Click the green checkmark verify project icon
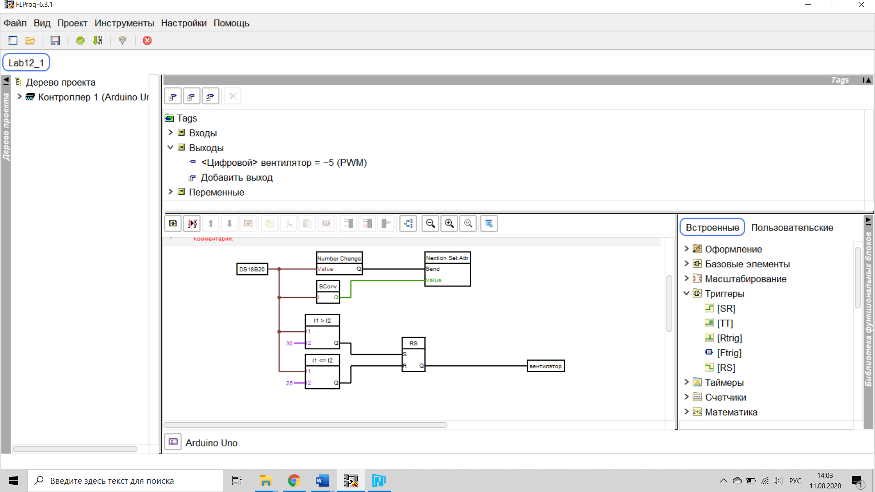This screenshot has width=875, height=492. (x=80, y=41)
